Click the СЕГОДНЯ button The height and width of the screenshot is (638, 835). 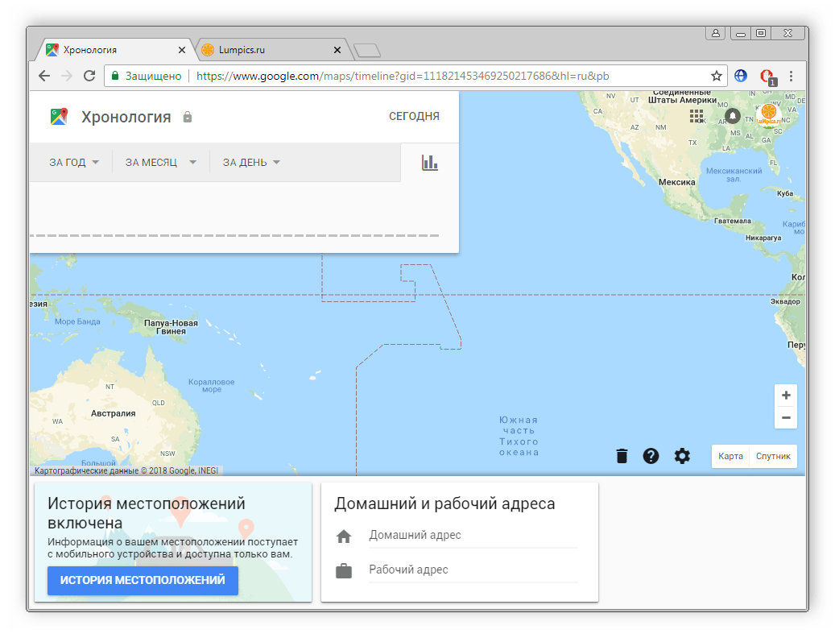414,116
